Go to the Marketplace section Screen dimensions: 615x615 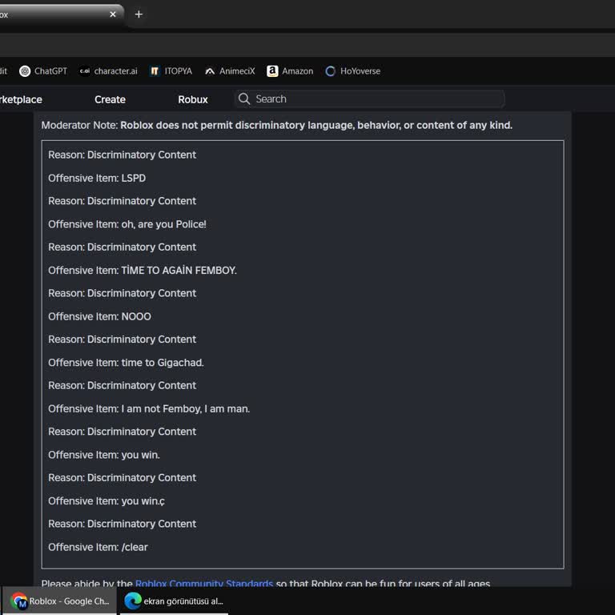pyautogui.click(x=21, y=99)
